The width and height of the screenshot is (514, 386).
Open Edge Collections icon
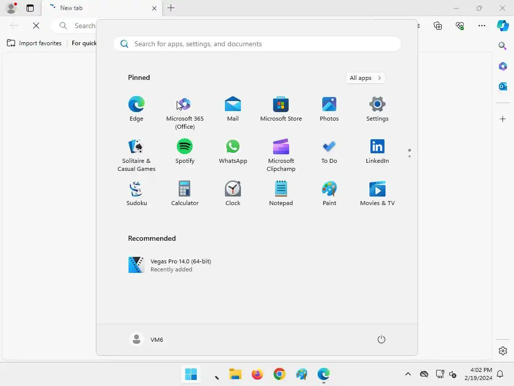[438, 26]
